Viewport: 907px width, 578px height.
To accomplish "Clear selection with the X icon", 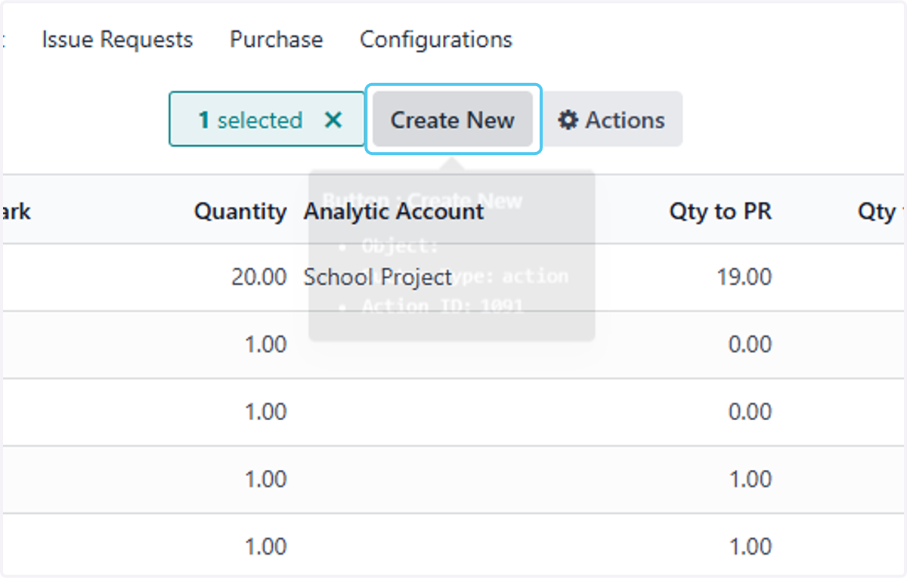I will 333,119.
